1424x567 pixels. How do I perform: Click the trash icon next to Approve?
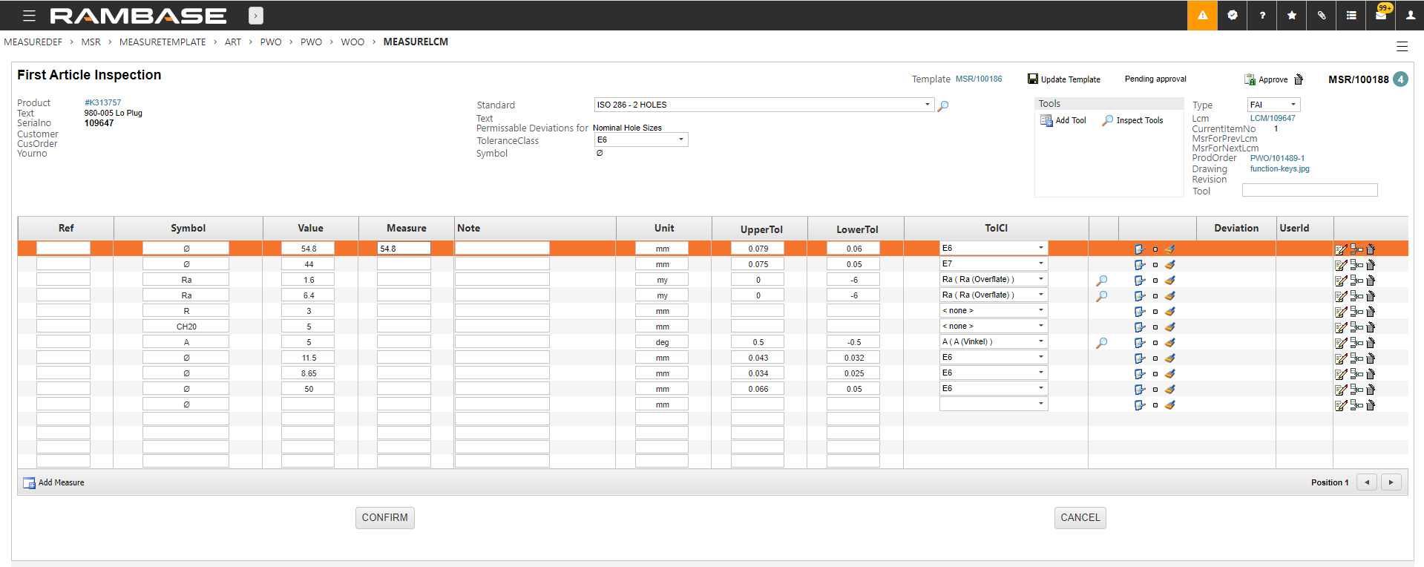(x=1299, y=79)
